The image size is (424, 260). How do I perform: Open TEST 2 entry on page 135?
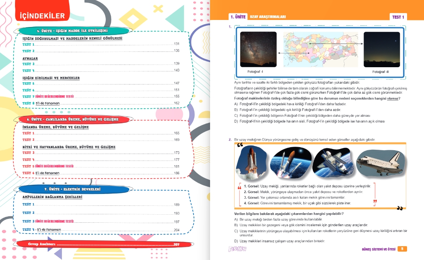tap(101, 51)
